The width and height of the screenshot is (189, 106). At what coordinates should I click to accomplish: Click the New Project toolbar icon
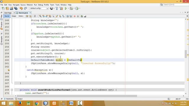(7, 9)
